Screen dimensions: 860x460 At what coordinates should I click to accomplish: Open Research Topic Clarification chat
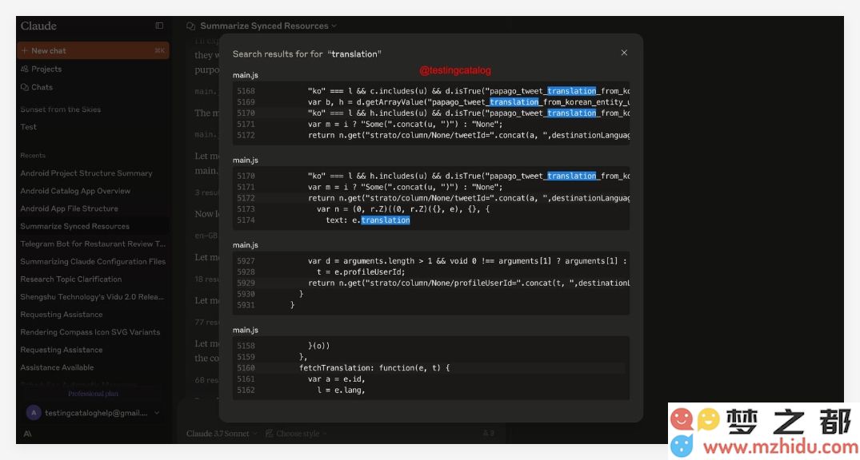(70, 280)
